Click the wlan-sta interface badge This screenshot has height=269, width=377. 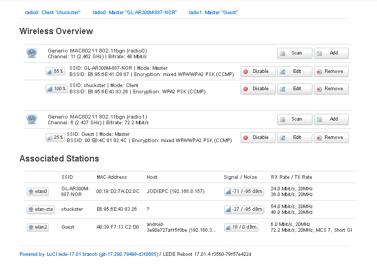coord(40,209)
